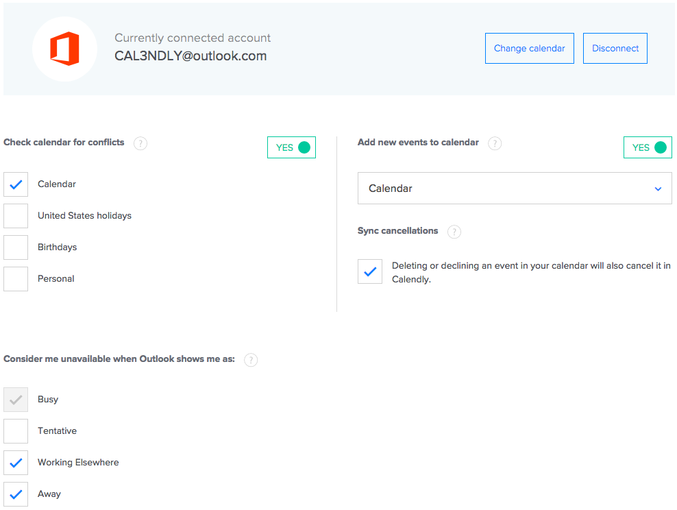Open help for Consider me unavailable setting
The image size is (677, 510).
(x=251, y=360)
